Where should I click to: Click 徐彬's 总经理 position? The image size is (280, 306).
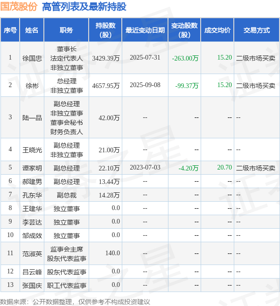(x=66, y=81)
